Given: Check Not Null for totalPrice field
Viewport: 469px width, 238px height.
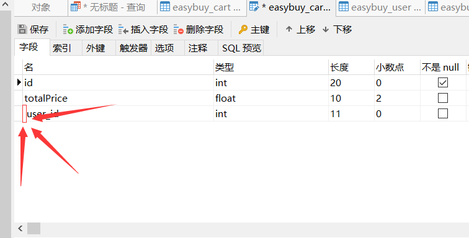Looking at the screenshot, I should click(x=443, y=98).
